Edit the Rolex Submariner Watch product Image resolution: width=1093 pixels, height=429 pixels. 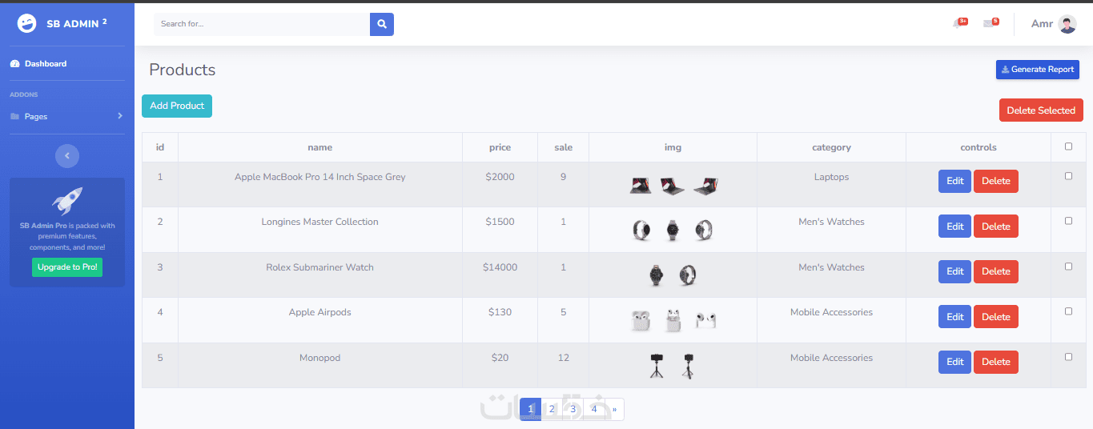954,271
